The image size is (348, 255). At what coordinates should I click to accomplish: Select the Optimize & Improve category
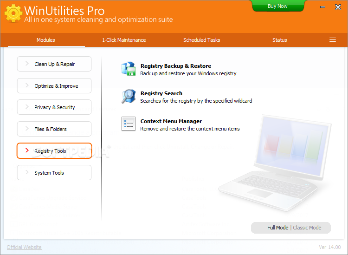[54, 86]
